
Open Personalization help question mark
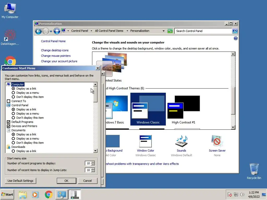(235, 38)
